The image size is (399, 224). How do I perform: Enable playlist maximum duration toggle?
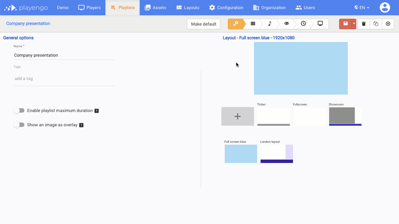[x=19, y=110]
